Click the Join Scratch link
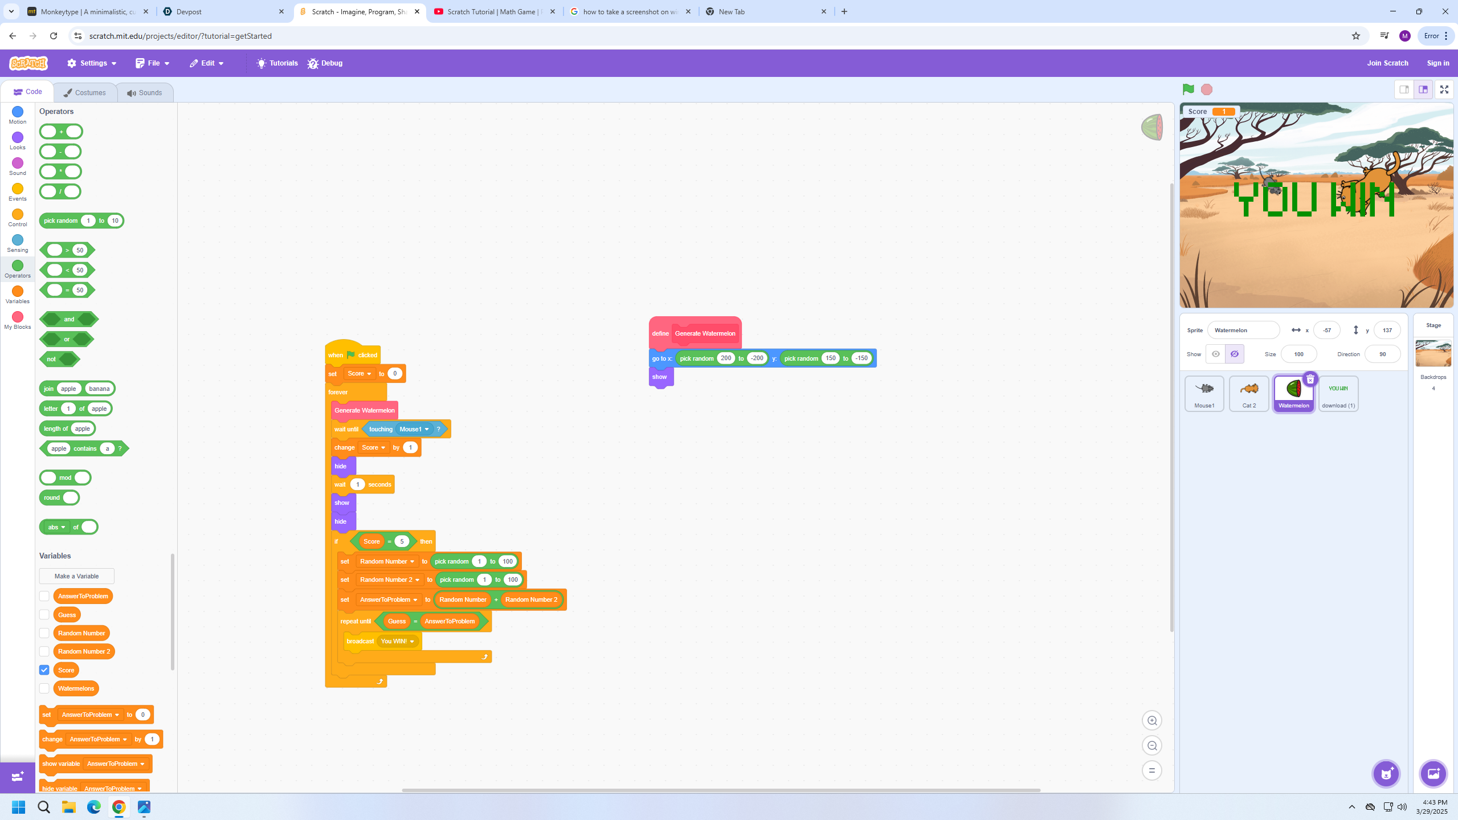Image resolution: width=1458 pixels, height=820 pixels. 1387,63
